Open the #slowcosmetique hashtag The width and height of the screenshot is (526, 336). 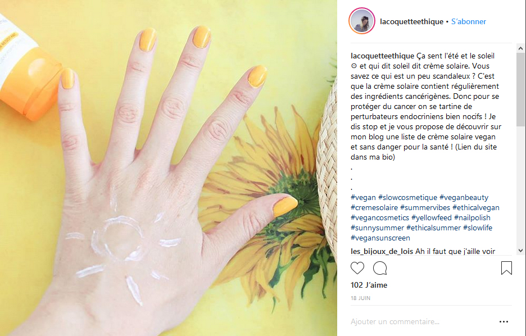point(407,198)
